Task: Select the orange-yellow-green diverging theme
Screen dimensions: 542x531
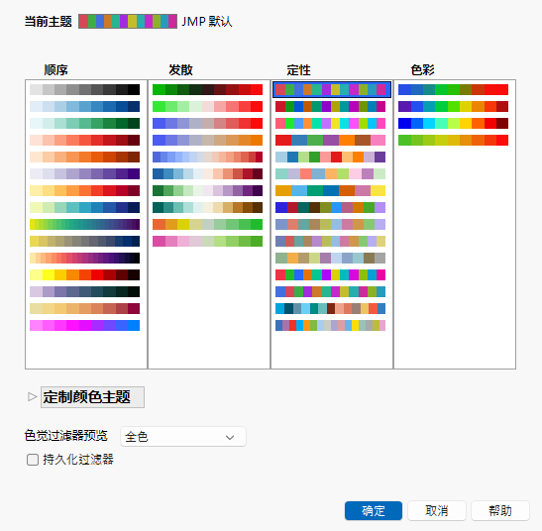Action: click(207, 224)
